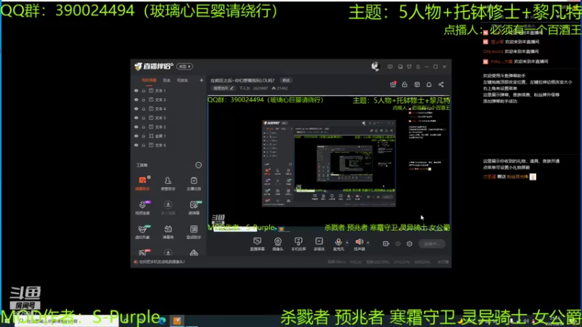Open notifications bell icon

pos(428,84)
